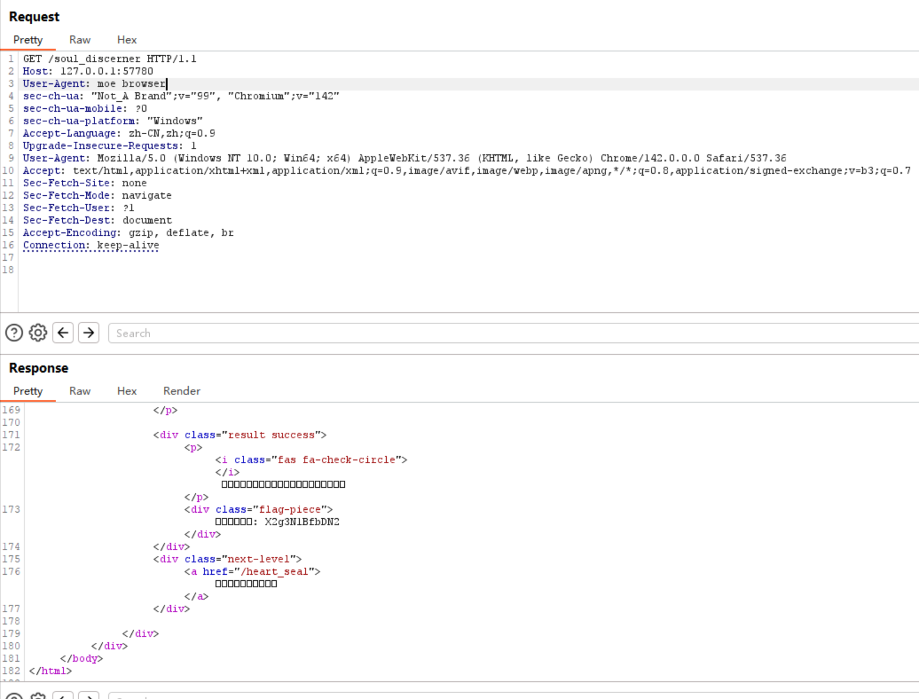Open request editor settings gear
The width and height of the screenshot is (919, 699).
click(x=38, y=333)
